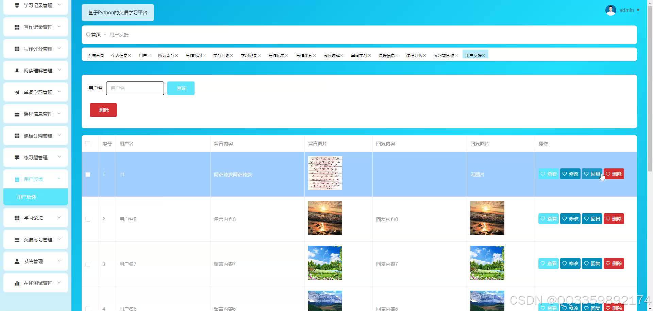
Task: Switch to the 单词学习 tab
Action: [359, 56]
